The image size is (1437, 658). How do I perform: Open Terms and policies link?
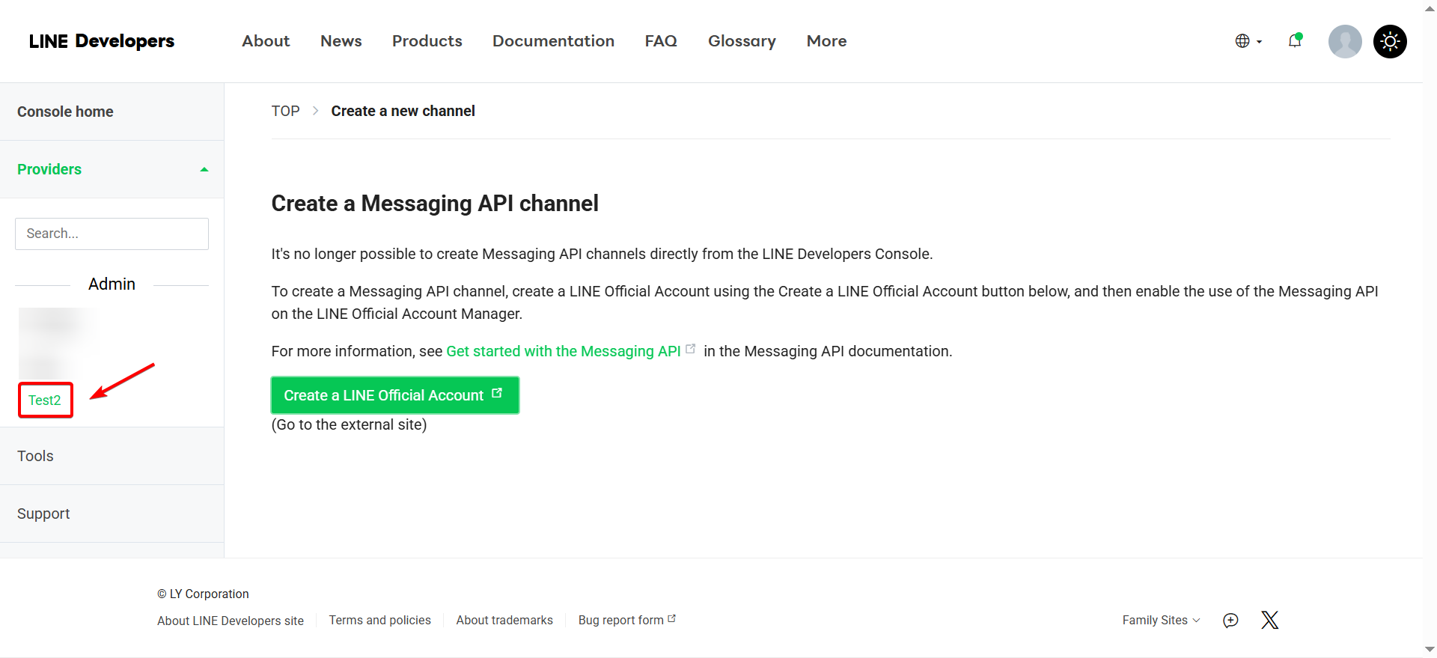click(x=379, y=620)
